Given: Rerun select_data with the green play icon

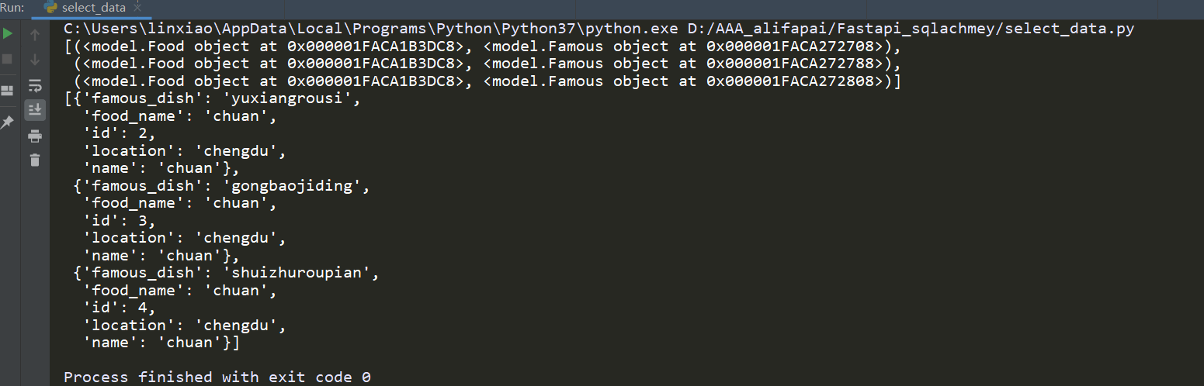Looking at the screenshot, I should [8, 34].
